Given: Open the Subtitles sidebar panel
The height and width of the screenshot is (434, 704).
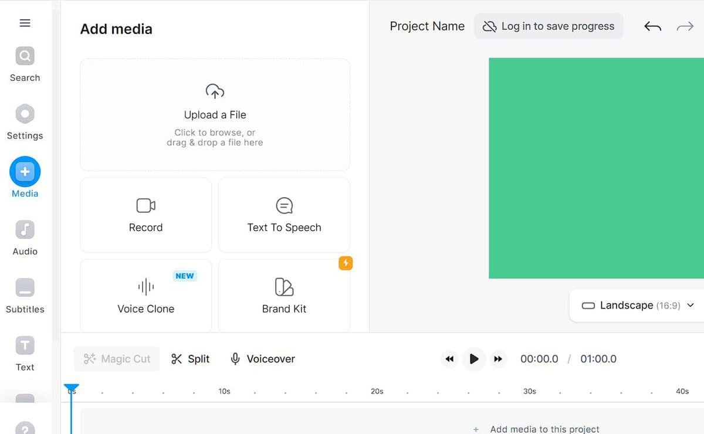Looking at the screenshot, I should tap(25, 288).
